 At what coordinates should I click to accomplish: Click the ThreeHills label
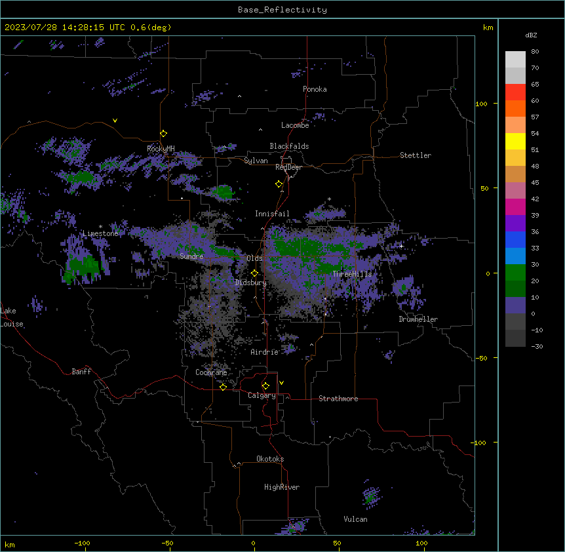coord(352,274)
